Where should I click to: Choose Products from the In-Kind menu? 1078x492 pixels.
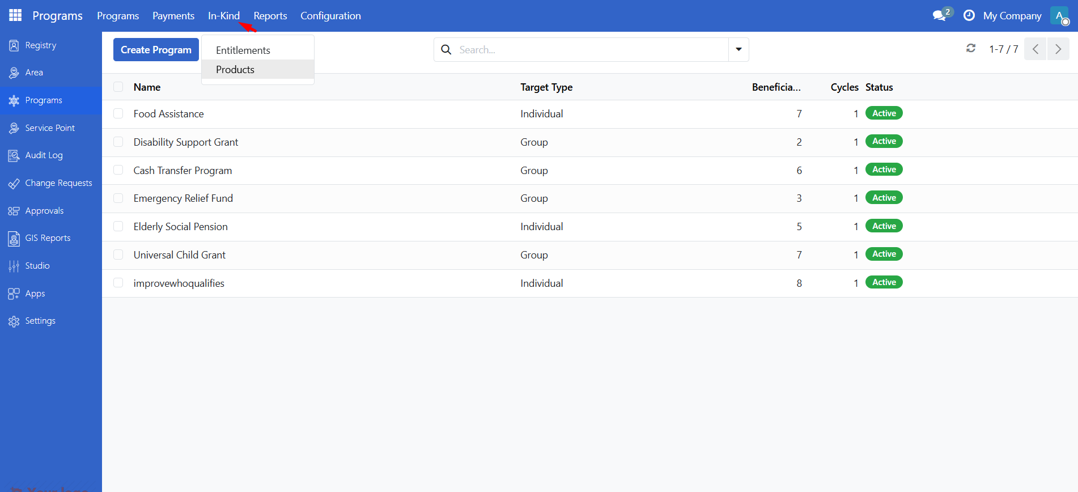(235, 70)
